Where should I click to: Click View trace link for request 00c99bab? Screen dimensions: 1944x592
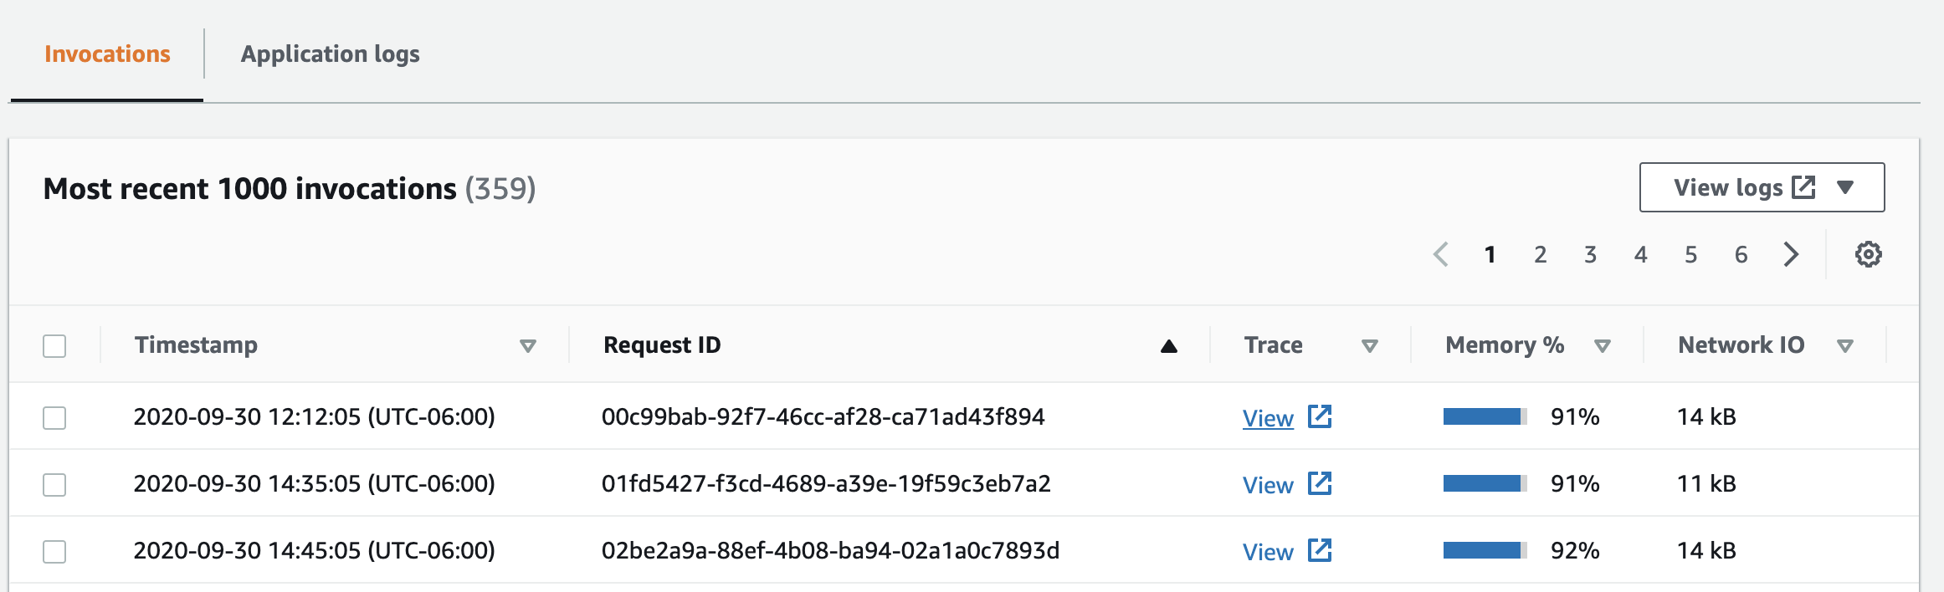tap(1268, 418)
